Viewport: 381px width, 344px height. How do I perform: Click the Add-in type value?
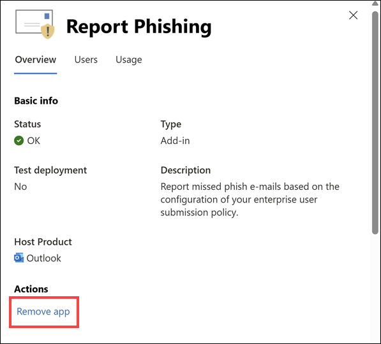click(x=176, y=141)
